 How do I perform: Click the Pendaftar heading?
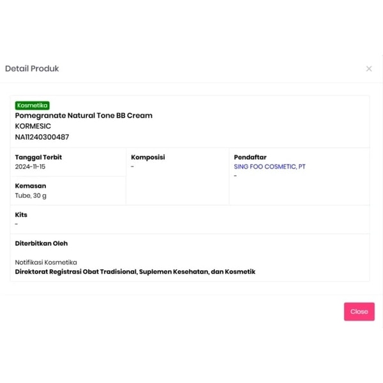pos(250,157)
